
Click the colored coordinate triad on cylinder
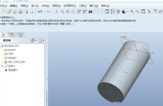click(124, 72)
